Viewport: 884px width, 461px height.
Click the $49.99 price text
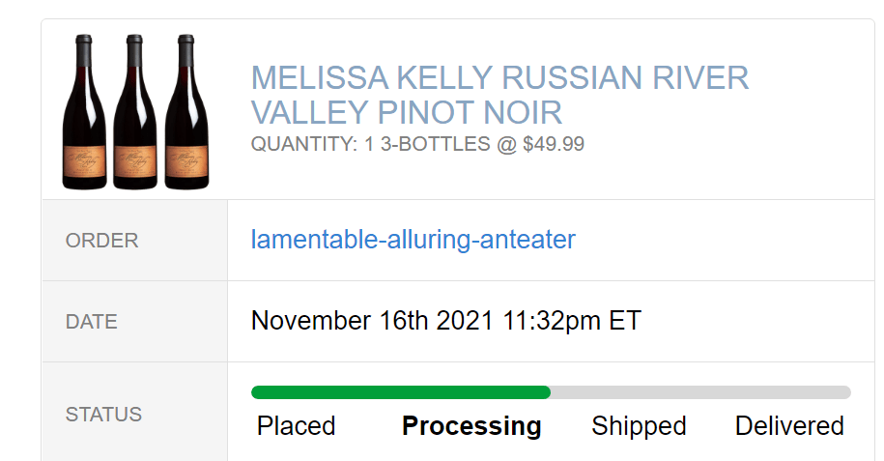point(551,145)
